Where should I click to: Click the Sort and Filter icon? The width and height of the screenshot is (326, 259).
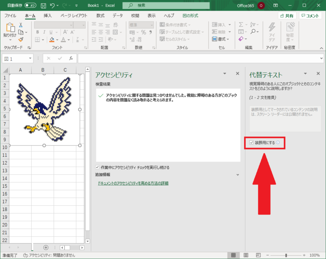pyautogui.click(x=253, y=25)
